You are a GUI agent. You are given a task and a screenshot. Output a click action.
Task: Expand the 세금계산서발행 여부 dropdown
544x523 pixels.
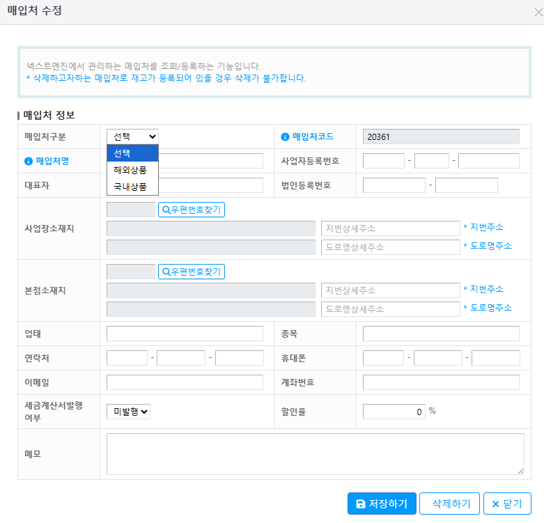click(129, 412)
